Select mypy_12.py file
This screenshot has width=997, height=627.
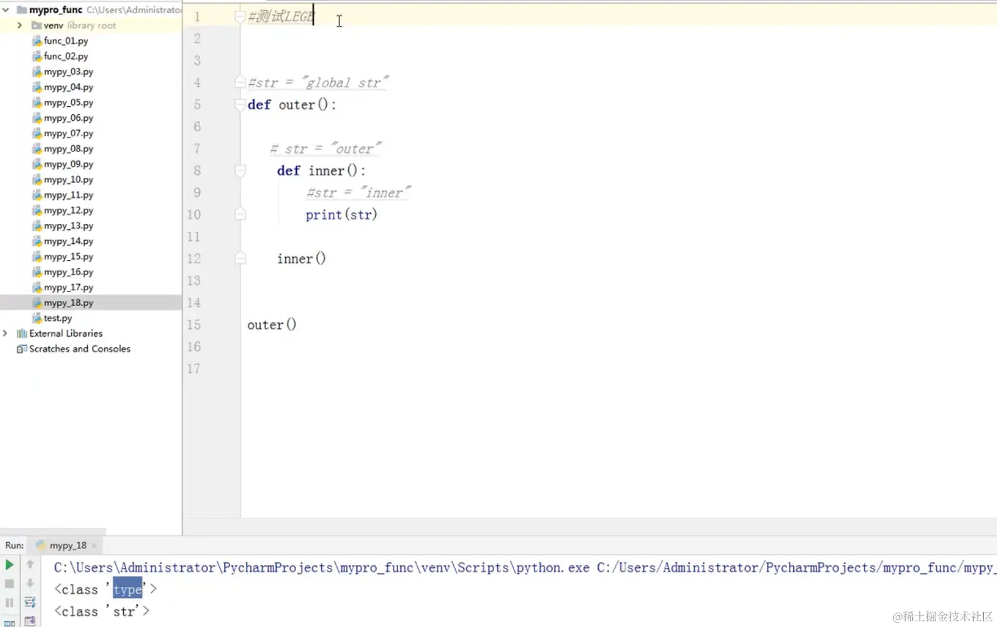[68, 210]
